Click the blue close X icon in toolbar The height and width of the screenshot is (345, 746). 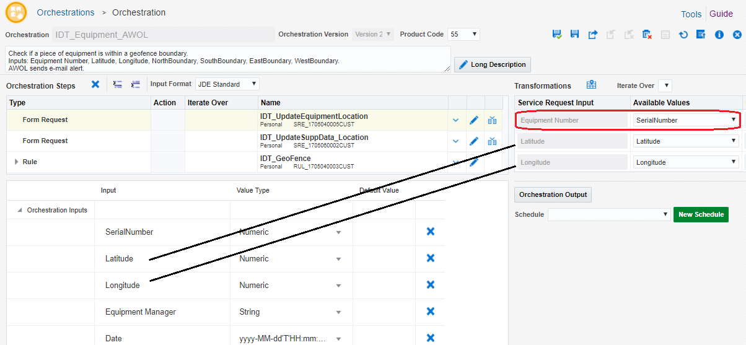coord(737,35)
